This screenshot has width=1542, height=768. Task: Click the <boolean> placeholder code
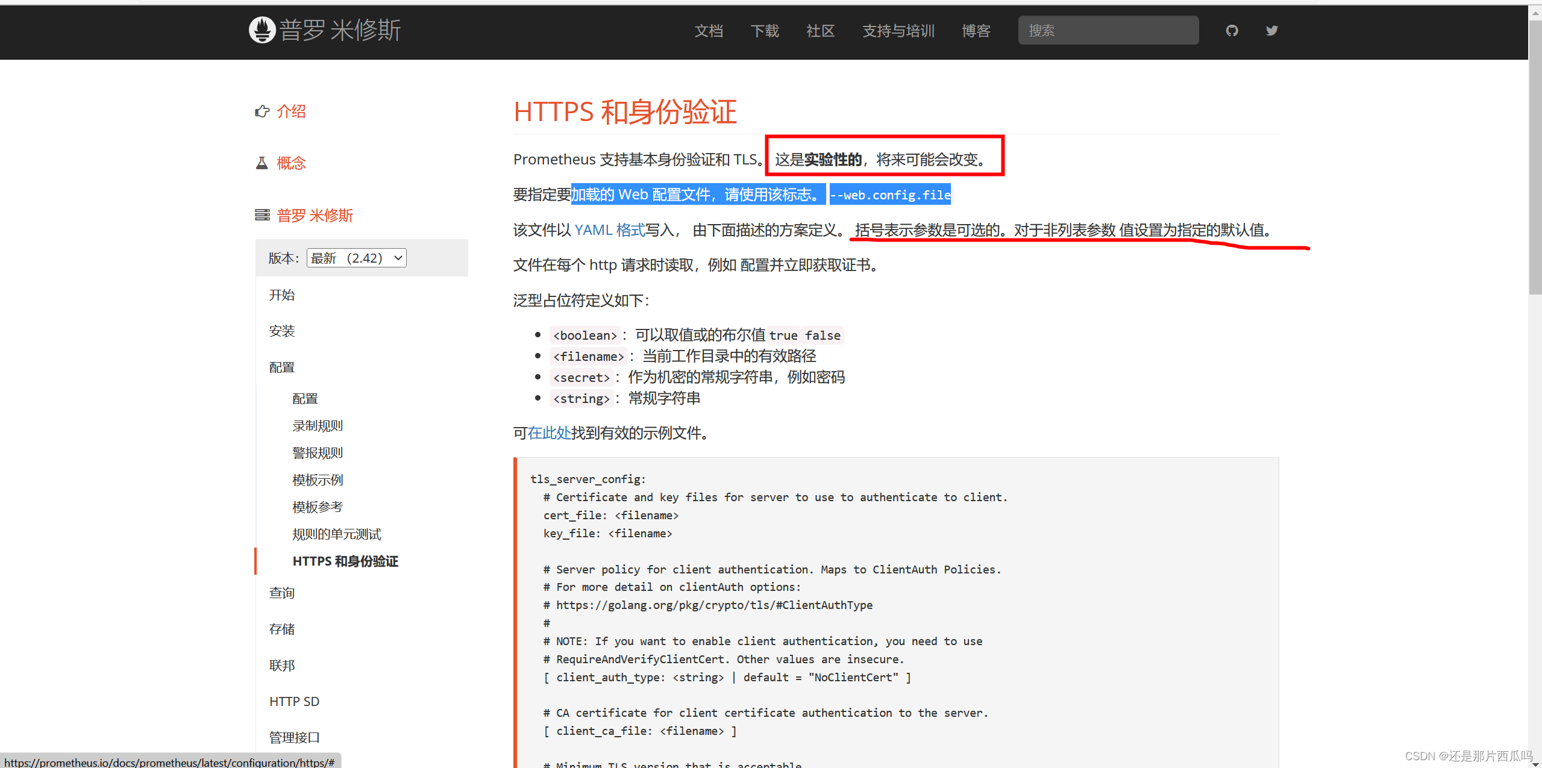point(585,336)
